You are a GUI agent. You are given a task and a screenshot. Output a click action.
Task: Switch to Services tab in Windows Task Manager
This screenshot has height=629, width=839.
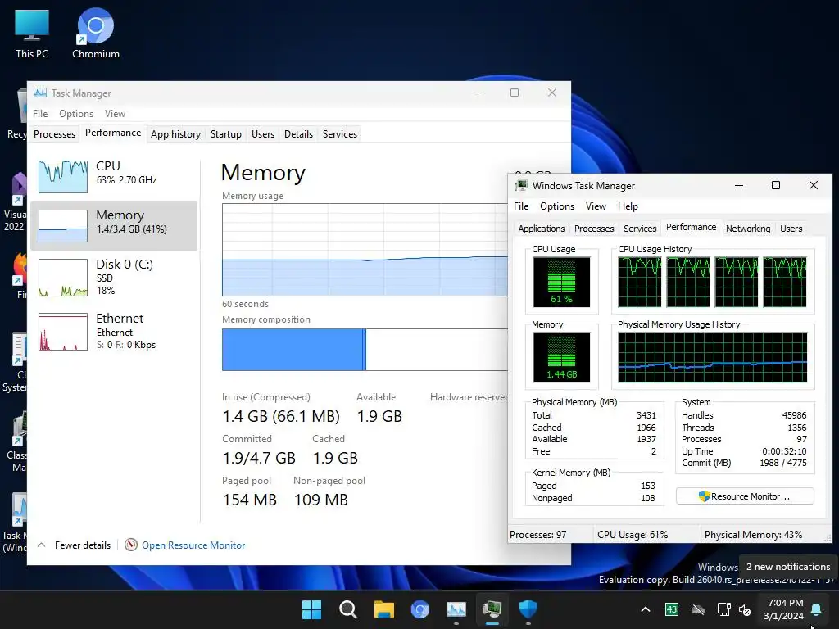640,229
